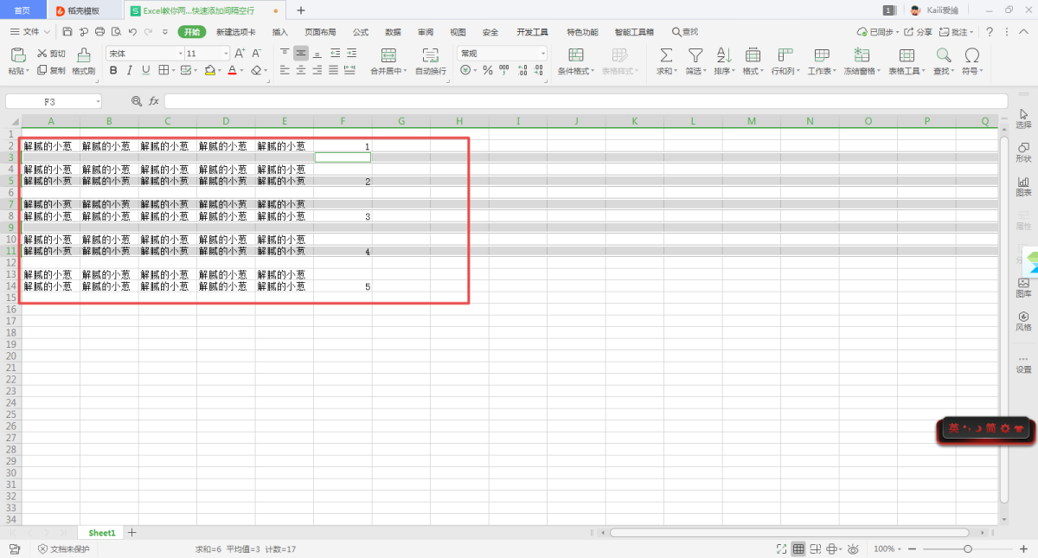Screen dimensions: 1038x558
Task: Open the Filter (筛选) funnel tool
Action: tap(695, 55)
